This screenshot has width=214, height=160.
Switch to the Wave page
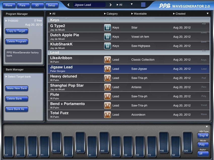click(x=9, y=6)
